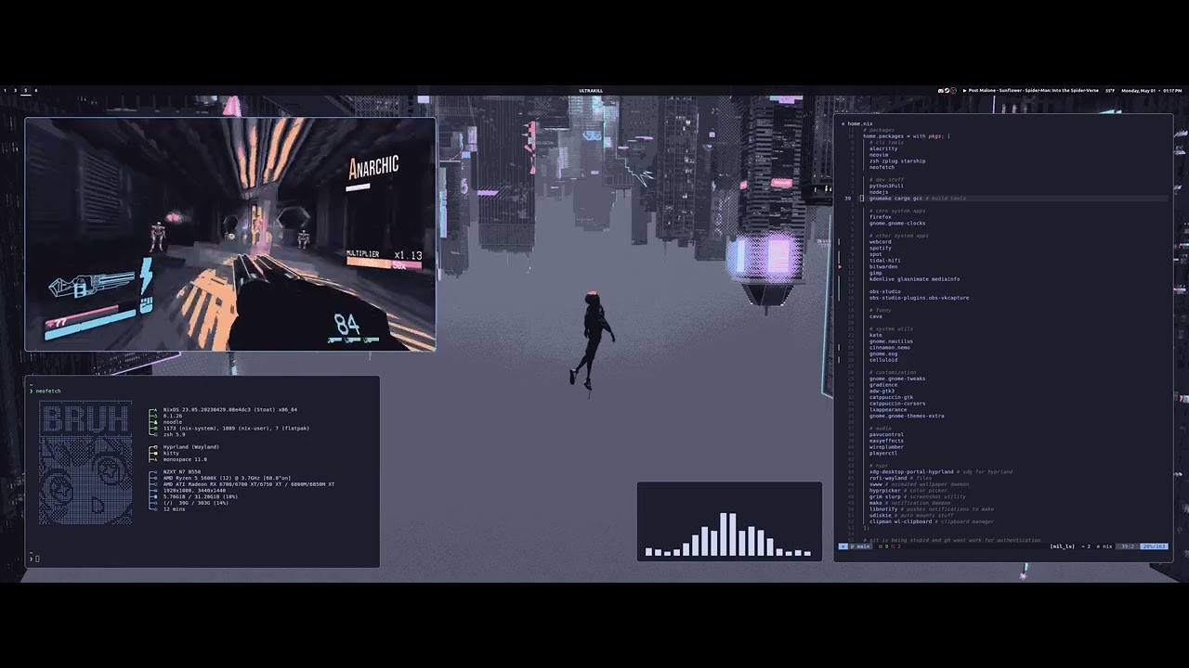This screenshot has height=668, width=1189.
Task: Click the 'Hyprland (Wayland)' line in the terminal
Action: click(x=190, y=447)
